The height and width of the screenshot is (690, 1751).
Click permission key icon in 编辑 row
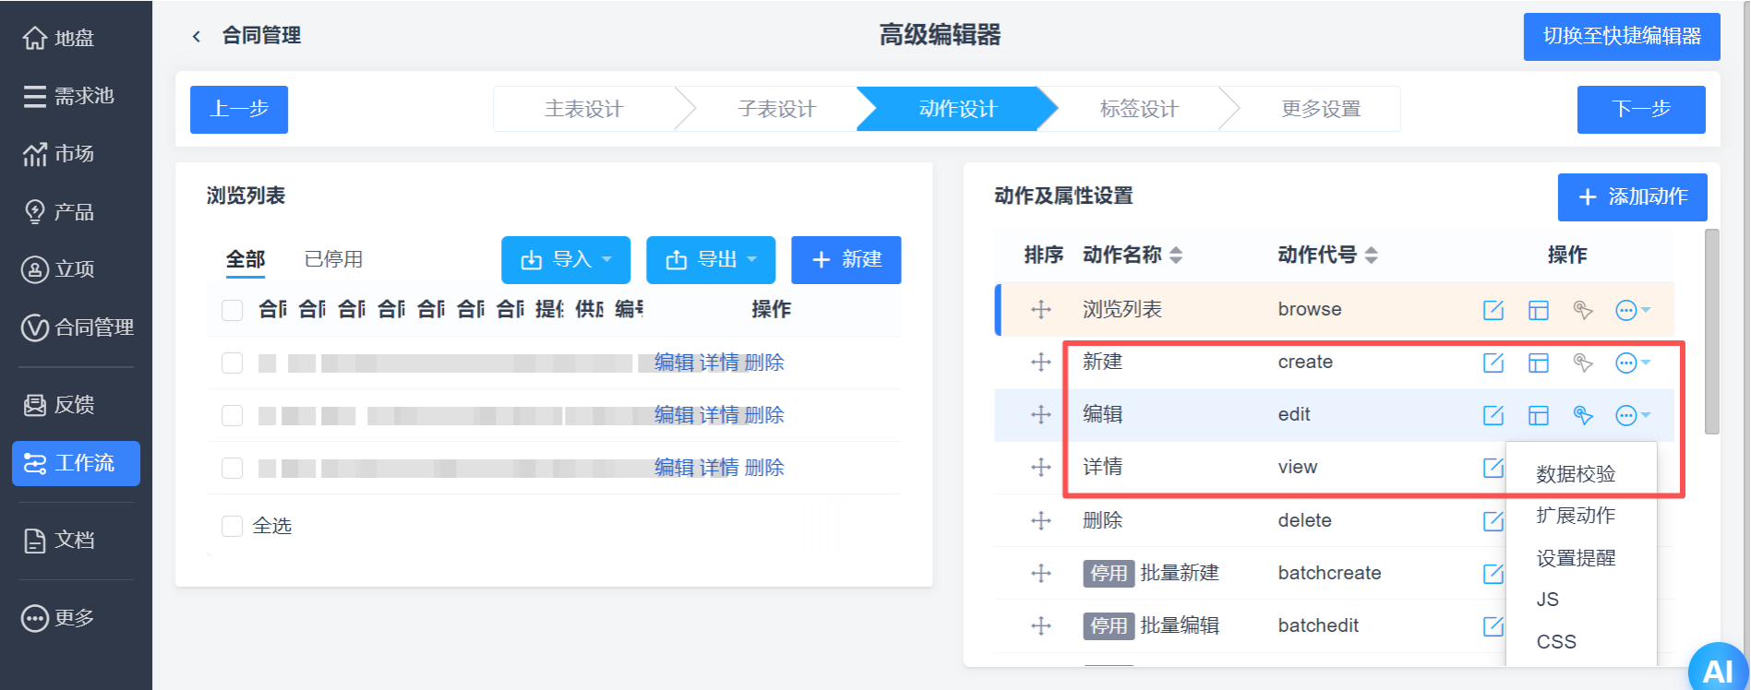pyautogui.click(x=1582, y=415)
